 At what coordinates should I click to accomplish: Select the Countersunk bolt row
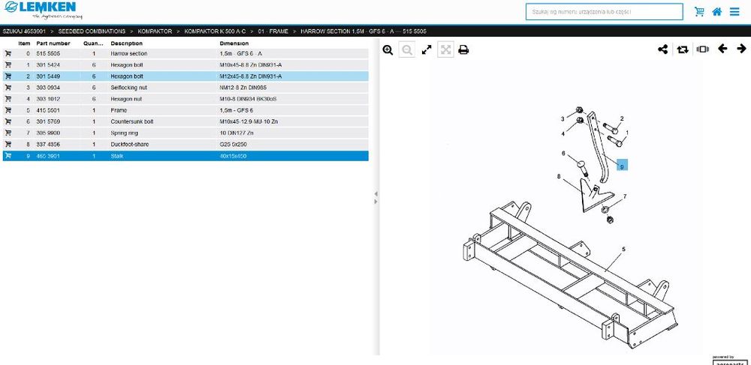pos(185,121)
